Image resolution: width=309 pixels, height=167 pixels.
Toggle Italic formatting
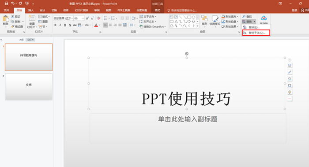pyautogui.click(x=60, y=25)
